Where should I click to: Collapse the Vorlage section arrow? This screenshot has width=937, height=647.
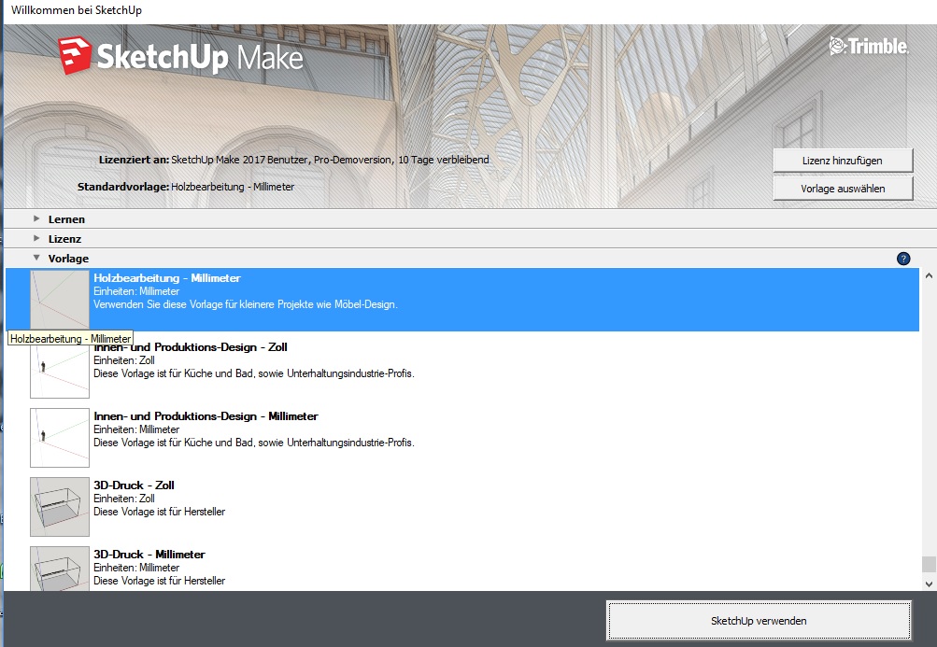[x=36, y=258]
